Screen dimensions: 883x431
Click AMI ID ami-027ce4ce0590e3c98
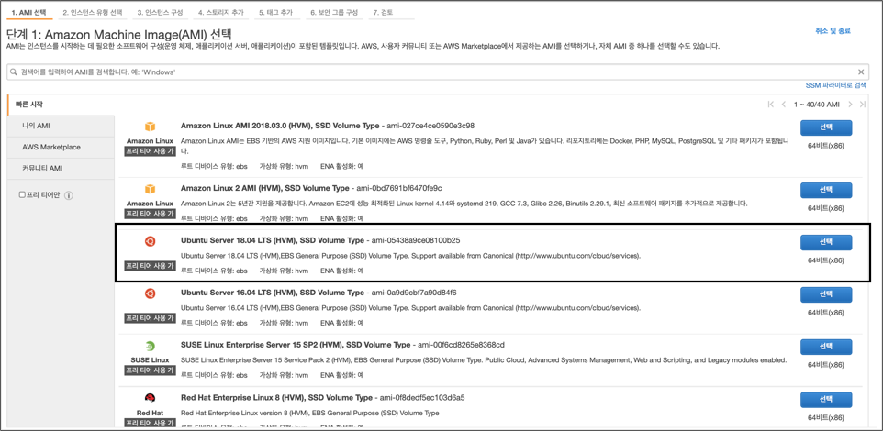(x=430, y=125)
